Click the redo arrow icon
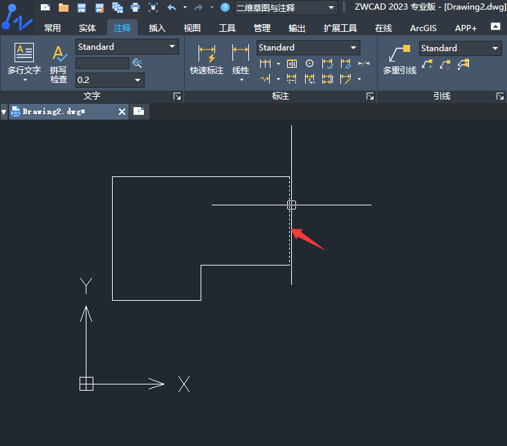Screen dimensions: 507x446 (x=199, y=8)
